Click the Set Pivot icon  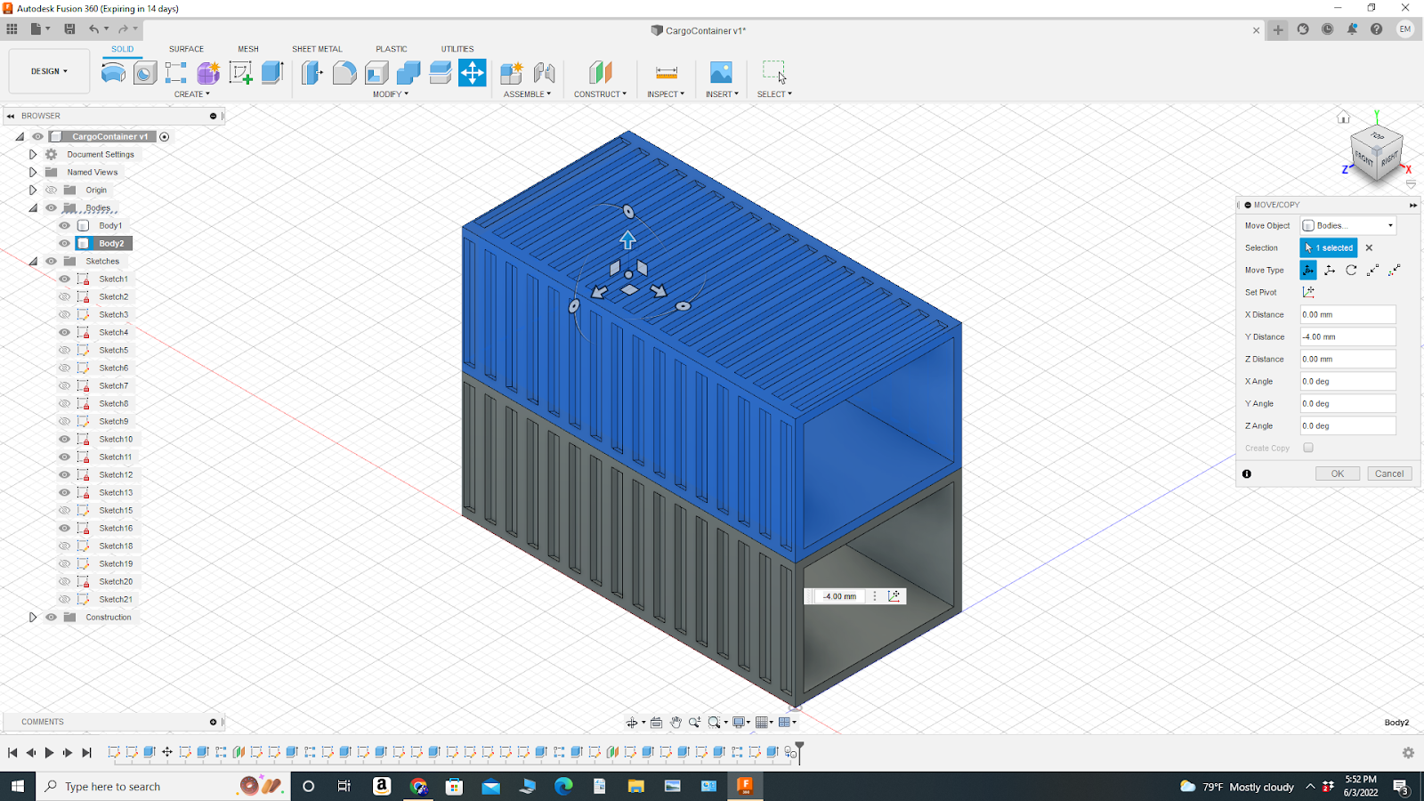pos(1308,292)
